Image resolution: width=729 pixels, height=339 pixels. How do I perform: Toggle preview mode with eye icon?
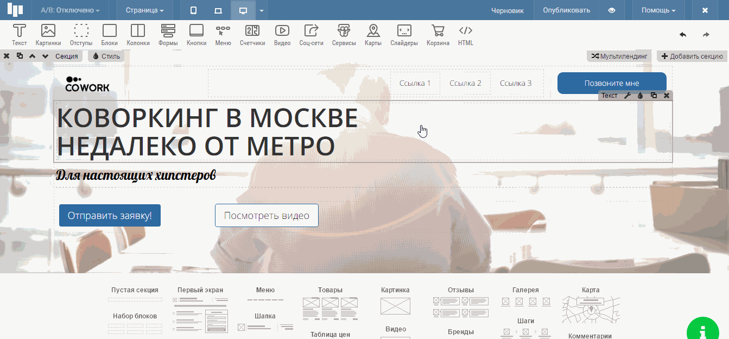pos(612,10)
